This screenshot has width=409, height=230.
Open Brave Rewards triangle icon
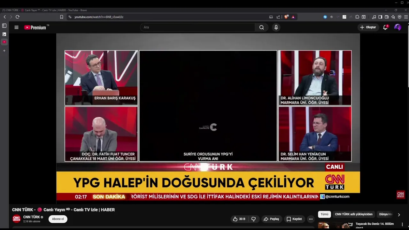click(x=293, y=17)
